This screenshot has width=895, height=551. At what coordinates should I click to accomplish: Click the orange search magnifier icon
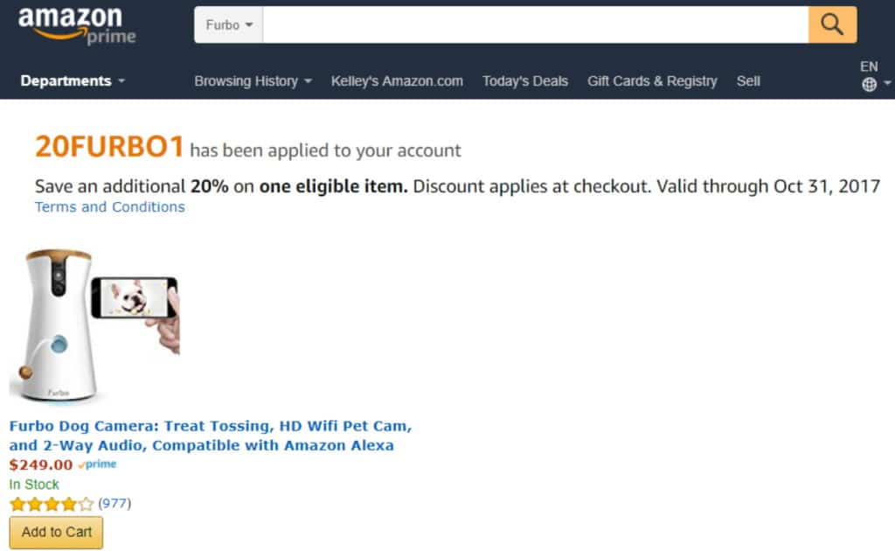[x=830, y=24]
